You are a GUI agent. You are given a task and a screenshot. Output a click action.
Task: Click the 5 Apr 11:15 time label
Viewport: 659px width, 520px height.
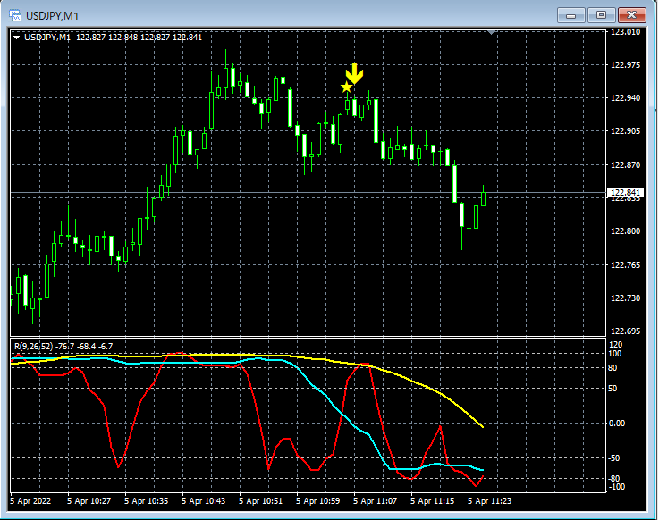pyautogui.click(x=432, y=501)
